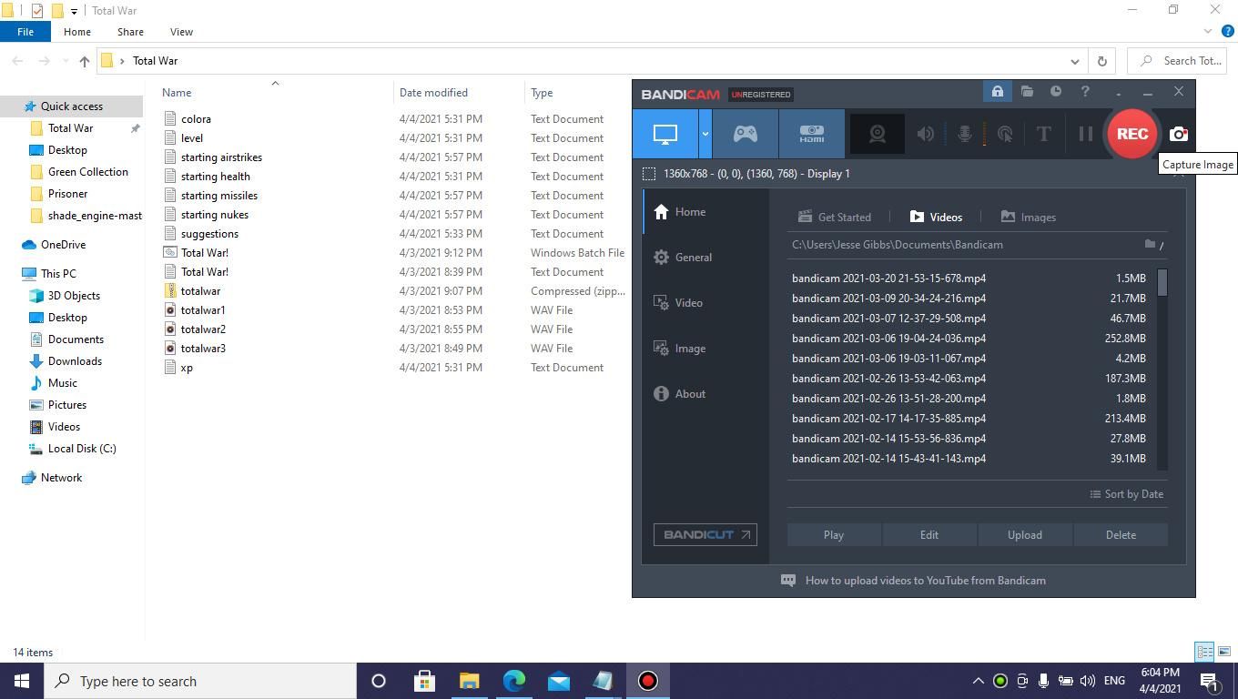Select the screen recording mode icon

pos(664,133)
